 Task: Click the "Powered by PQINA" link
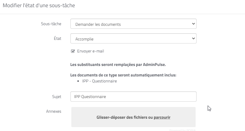pyautogui.click(x=182, y=130)
